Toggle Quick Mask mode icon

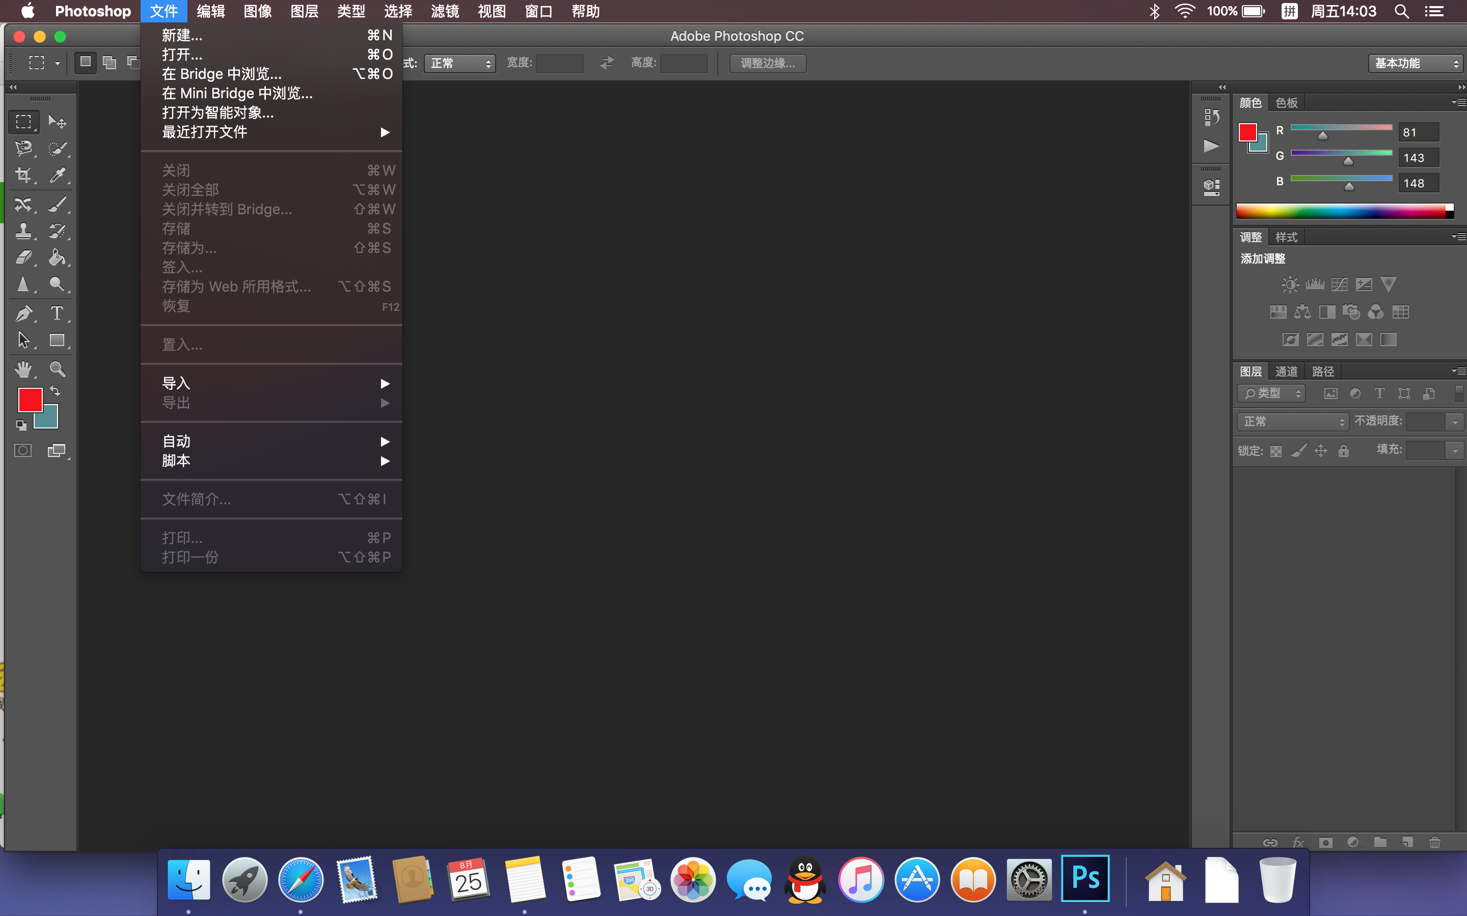click(23, 450)
